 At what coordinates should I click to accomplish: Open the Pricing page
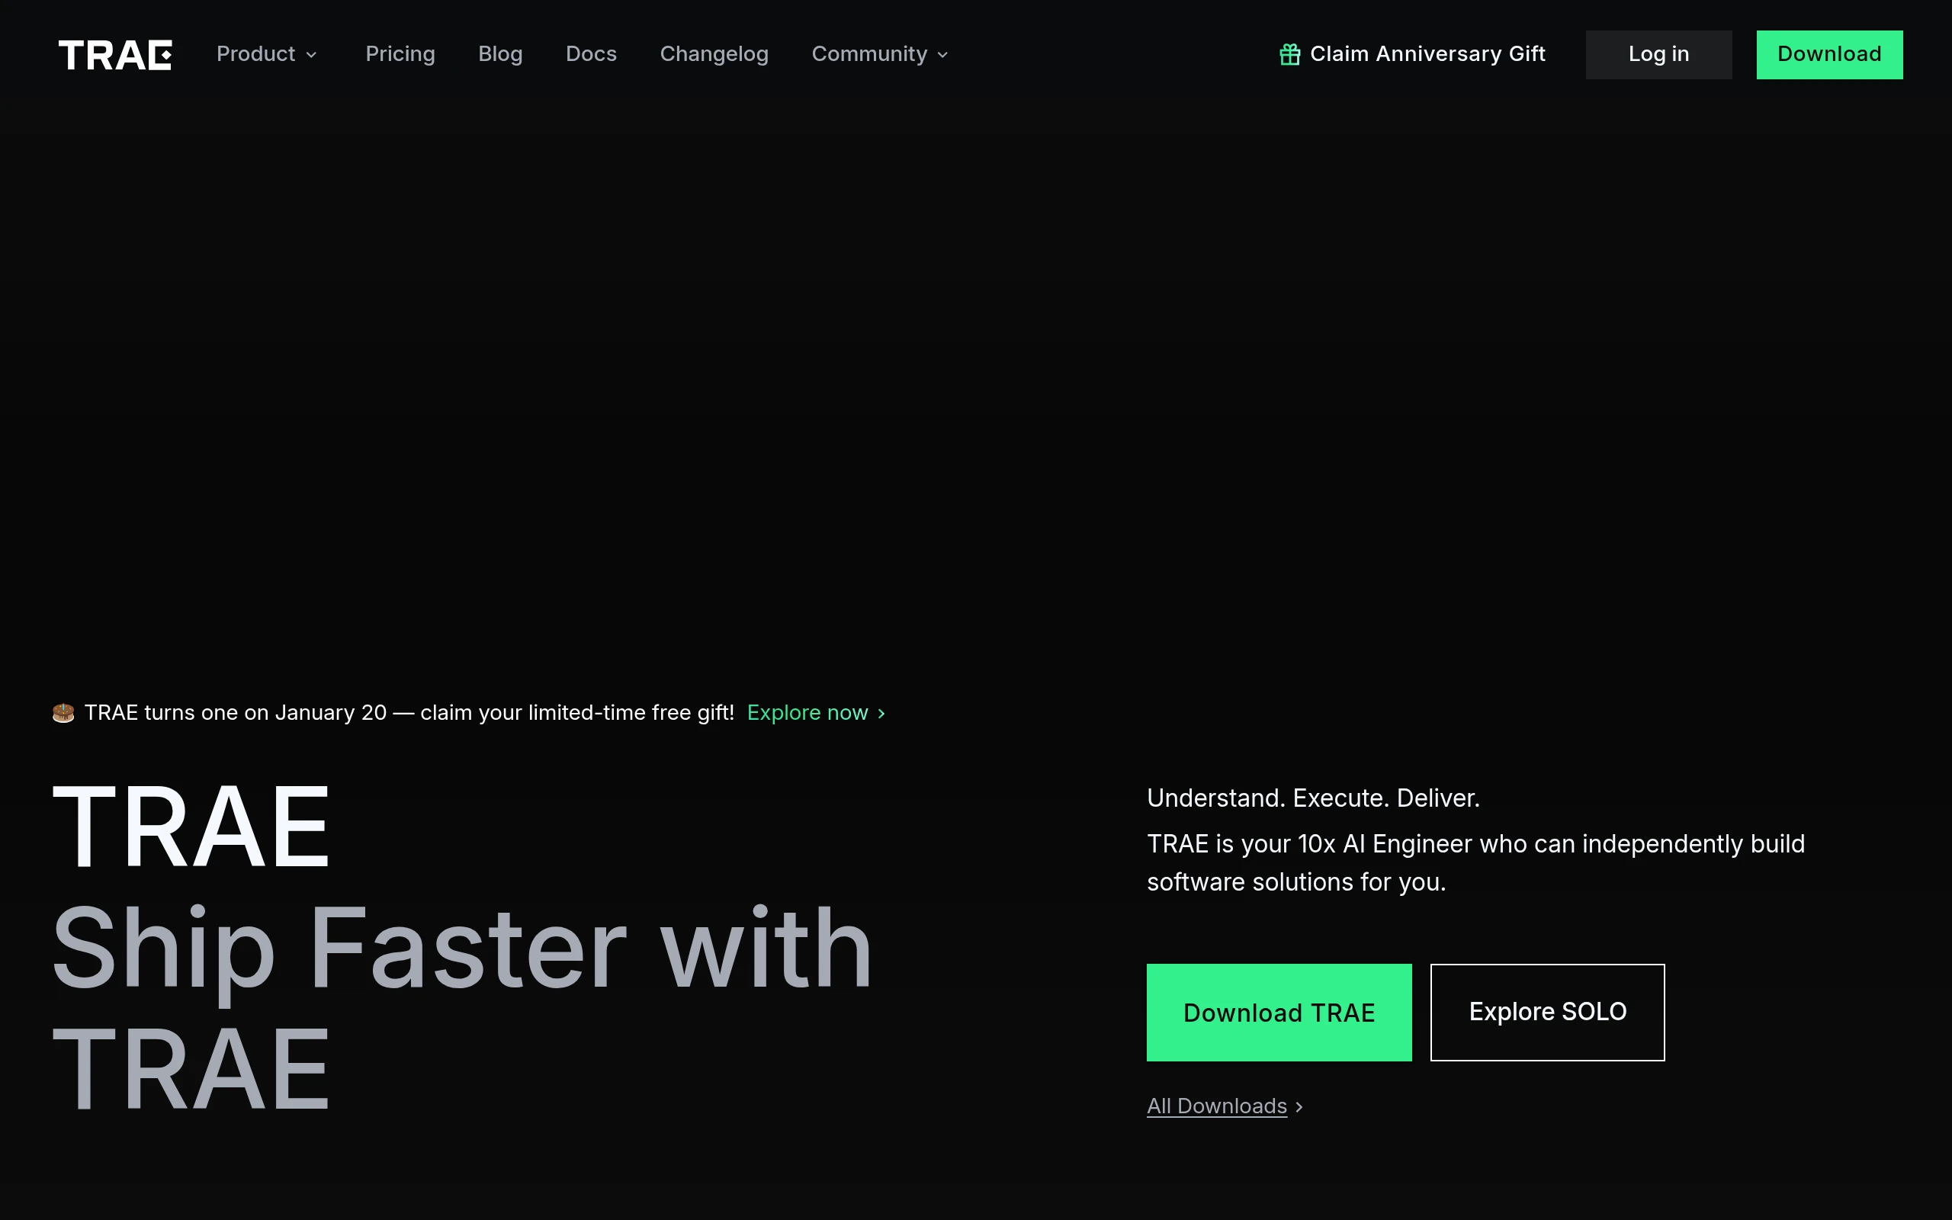(400, 54)
